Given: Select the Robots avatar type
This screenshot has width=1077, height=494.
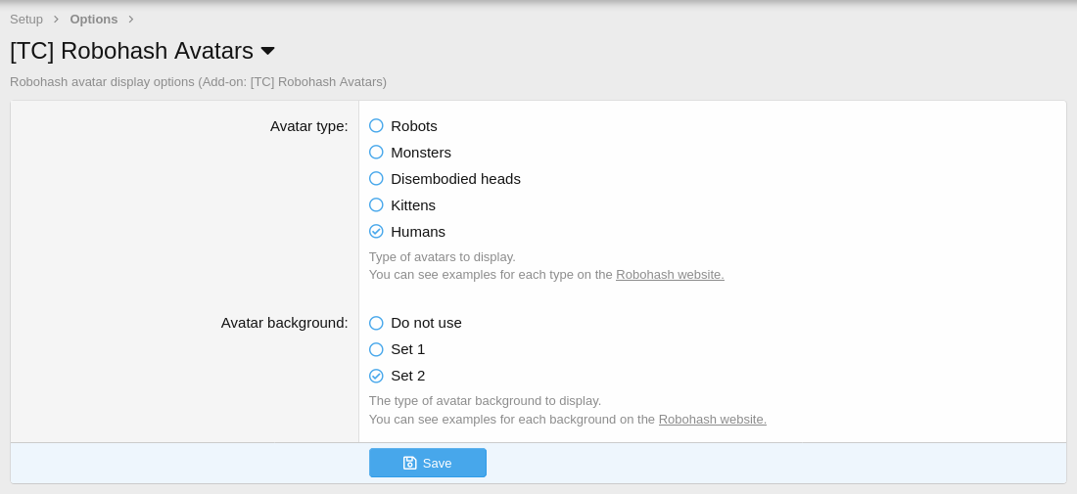Looking at the screenshot, I should [x=376, y=126].
